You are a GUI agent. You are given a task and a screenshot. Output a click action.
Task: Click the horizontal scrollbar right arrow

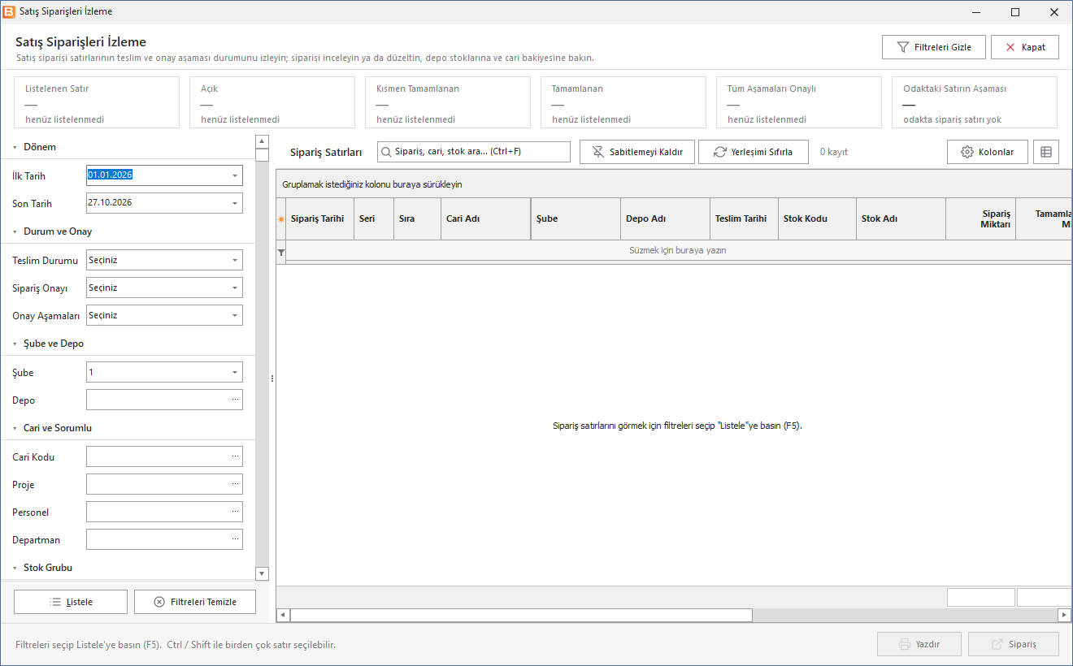click(x=1065, y=615)
